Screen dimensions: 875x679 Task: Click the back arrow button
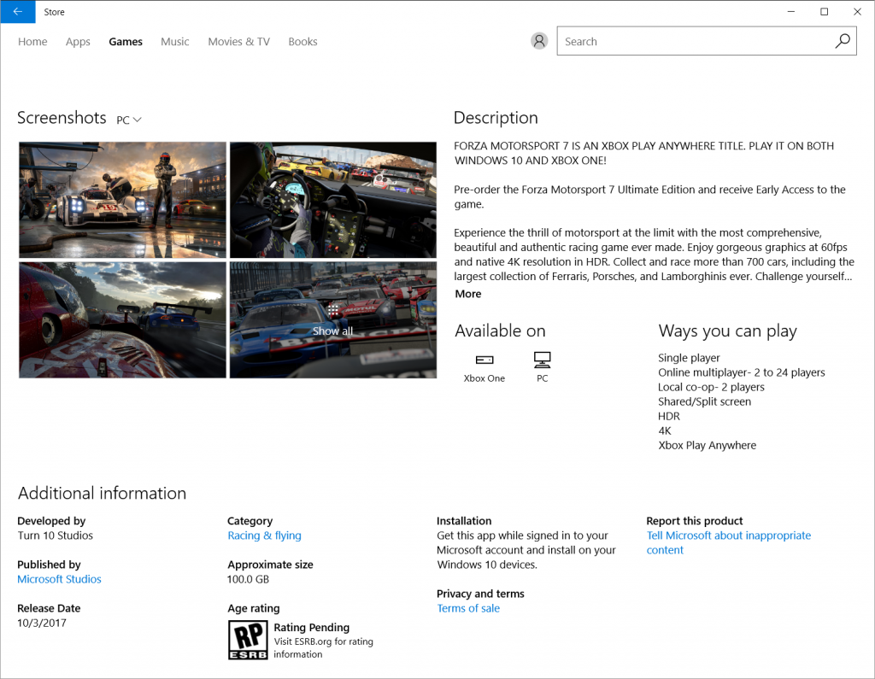tap(18, 12)
